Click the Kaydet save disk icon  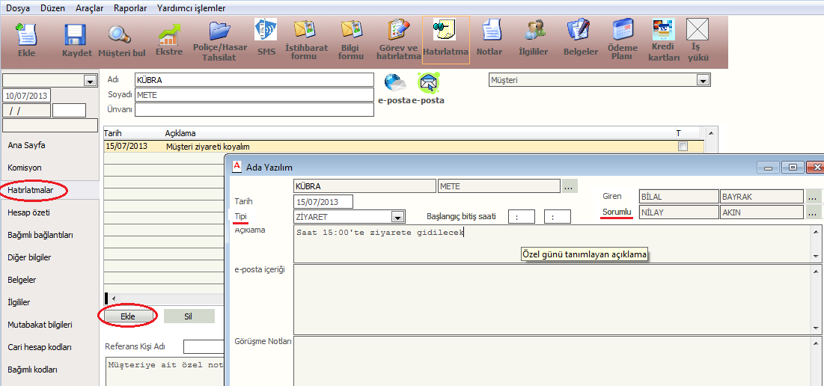click(x=76, y=34)
